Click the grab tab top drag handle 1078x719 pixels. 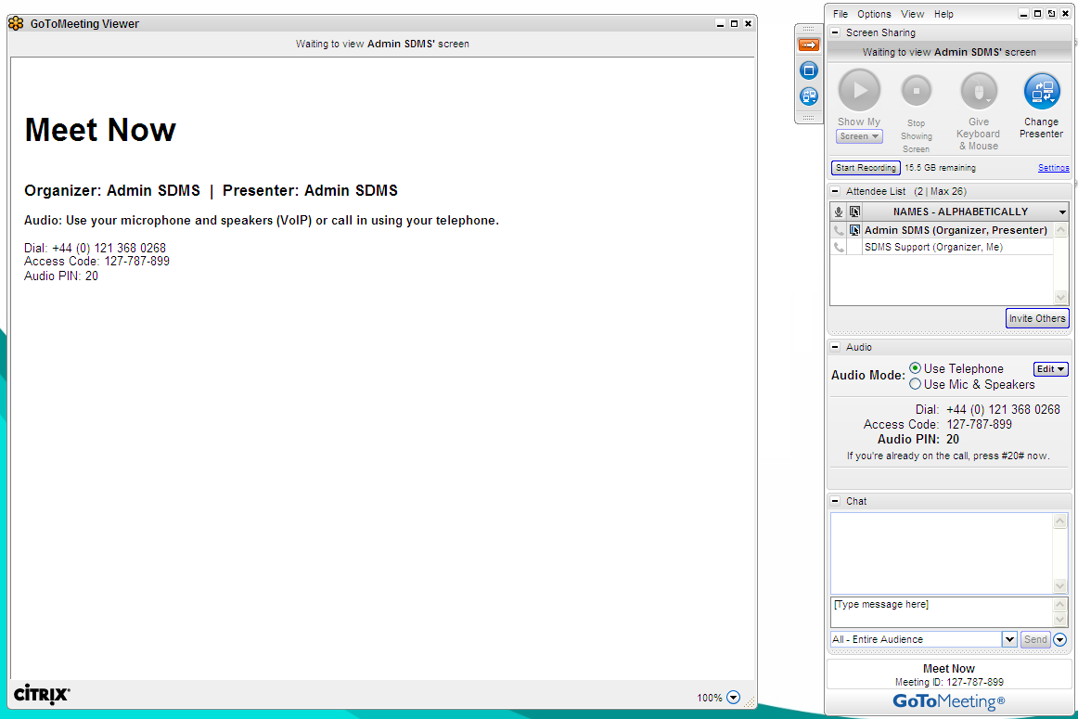tap(809, 31)
